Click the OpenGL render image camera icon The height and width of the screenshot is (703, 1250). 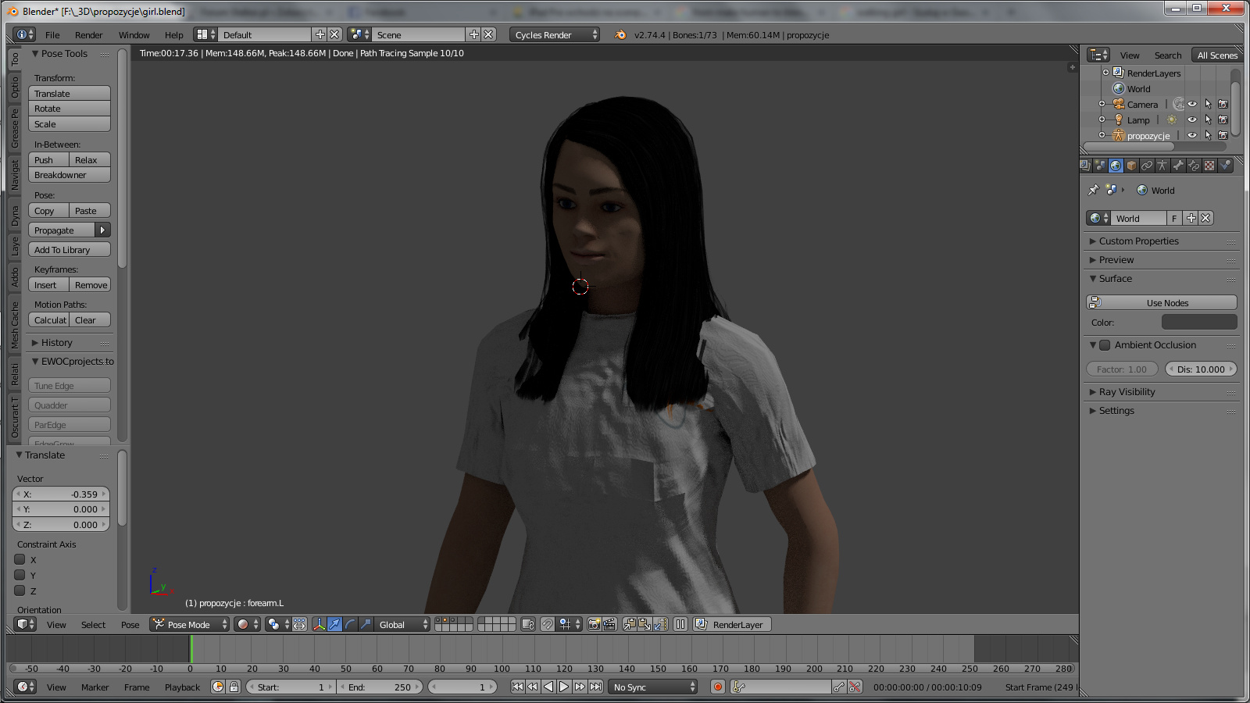pos(595,625)
